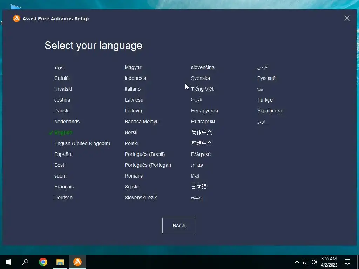Select slovenčina language
The width and height of the screenshot is (359, 269).
click(x=203, y=67)
